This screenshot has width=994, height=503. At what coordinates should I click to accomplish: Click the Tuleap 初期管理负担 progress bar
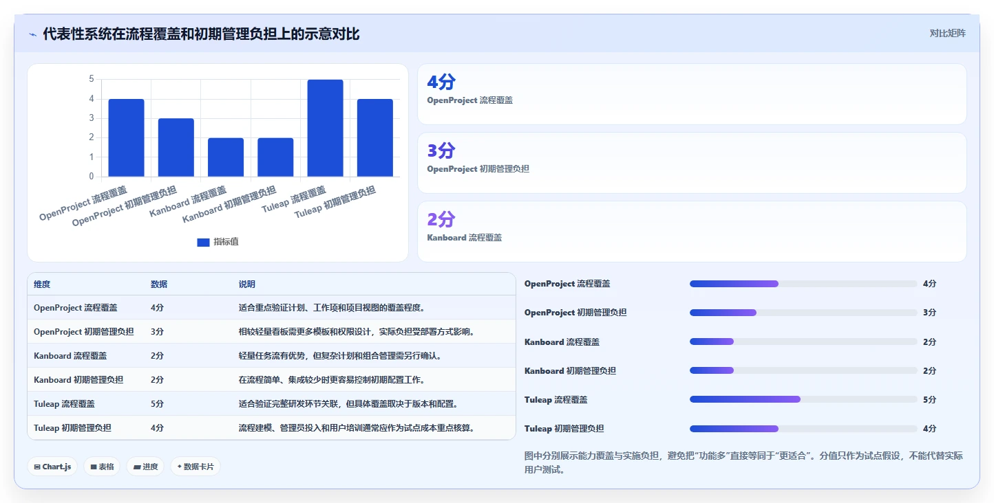[803, 428]
